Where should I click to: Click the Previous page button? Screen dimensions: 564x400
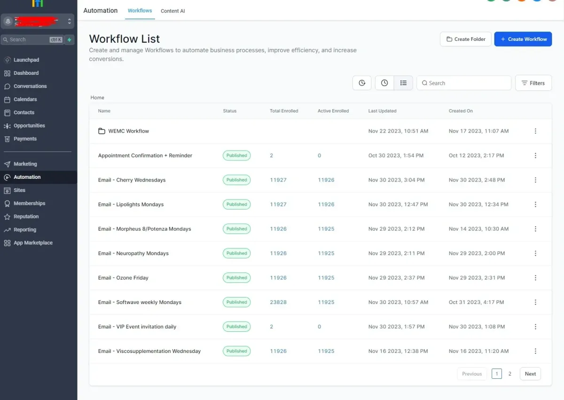coord(472,374)
